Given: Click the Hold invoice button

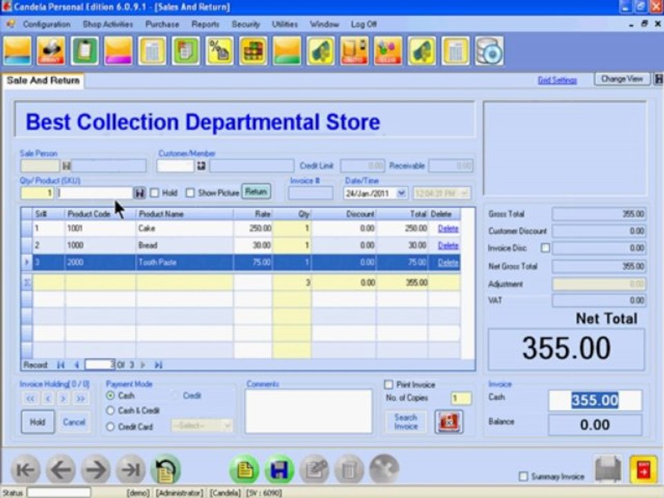Looking at the screenshot, I should (37, 422).
